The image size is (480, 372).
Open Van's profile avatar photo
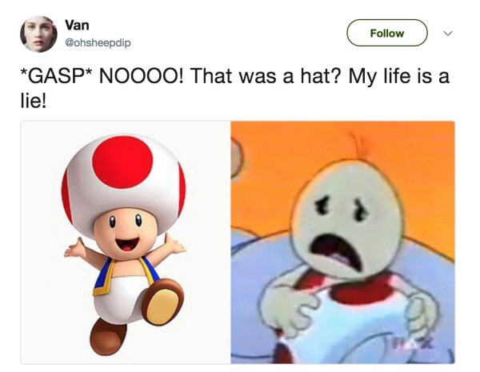[38, 34]
